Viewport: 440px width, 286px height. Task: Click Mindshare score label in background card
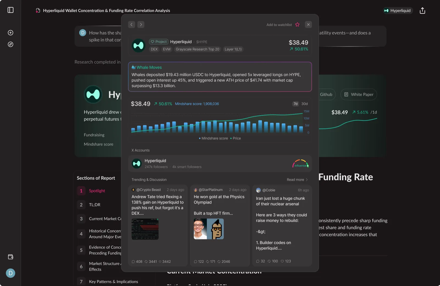[98, 144]
